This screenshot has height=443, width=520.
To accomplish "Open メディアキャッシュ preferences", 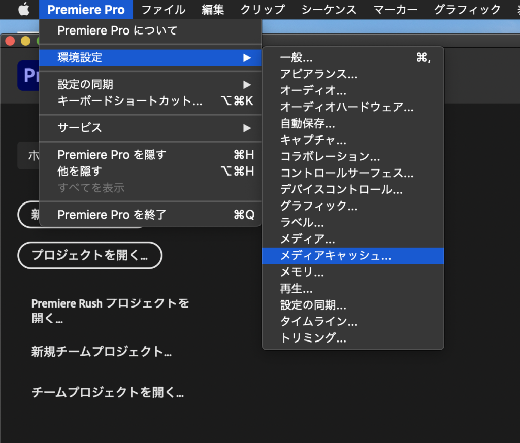I will (x=336, y=256).
